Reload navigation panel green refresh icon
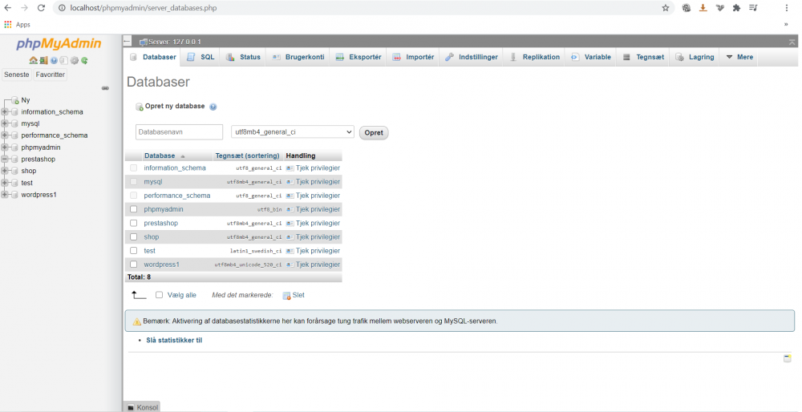This screenshot has height=412, width=802. coord(84,60)
